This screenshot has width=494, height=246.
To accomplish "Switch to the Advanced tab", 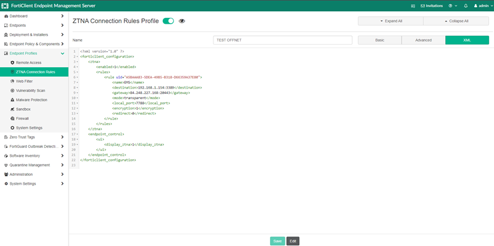I will pos(424,40).
